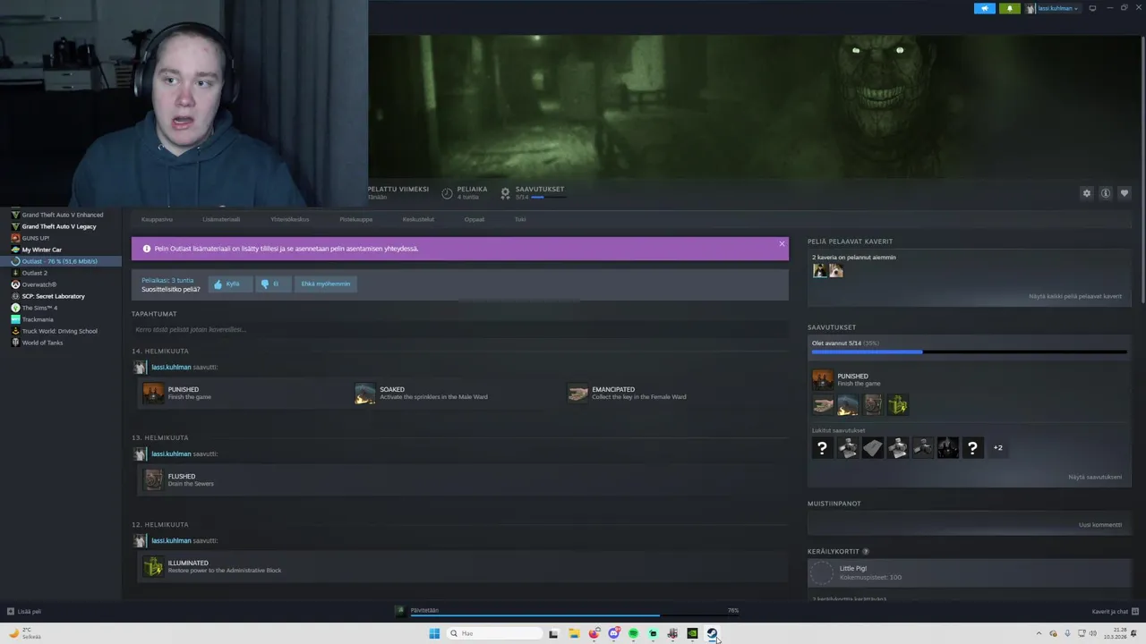The image size is (1146, 644).
Task: View first locked question-mark achievement
Action: coord(822,448)
